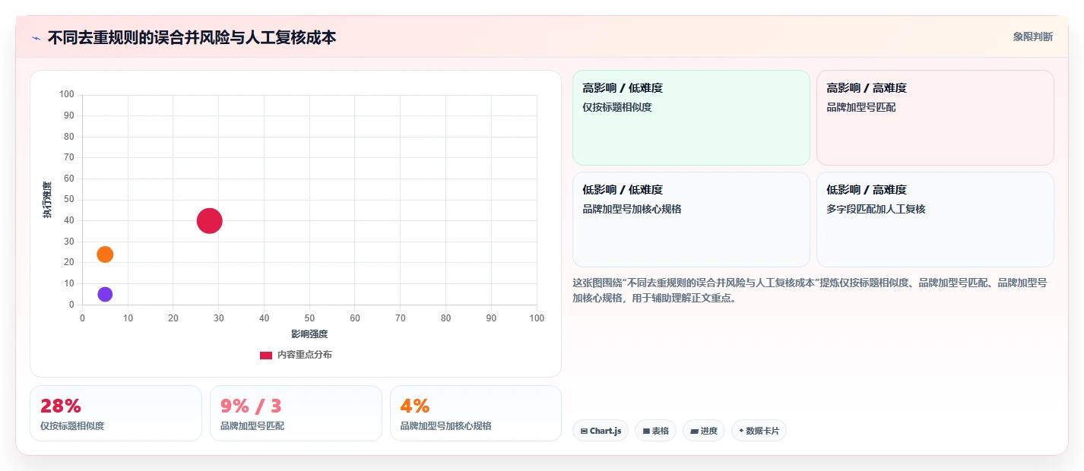This screenshot has width=1084, height=471.
Task: Click the 进度 tag chip
Action: 704,431
